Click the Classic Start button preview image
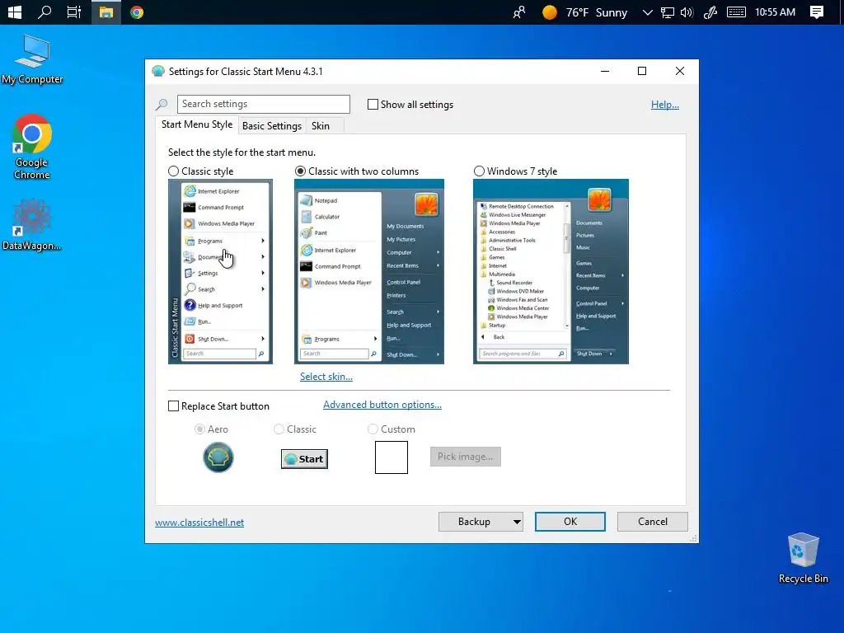The height and width of the screenshot is (633, 844). point(304,458)
